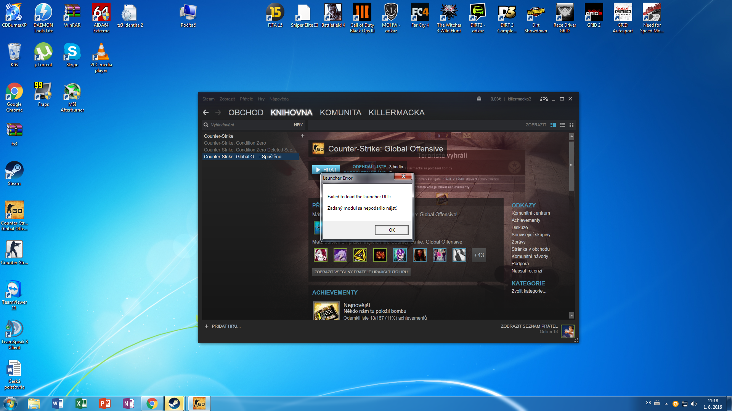Click the volume icon in system tray

click(x=693, y=403)
